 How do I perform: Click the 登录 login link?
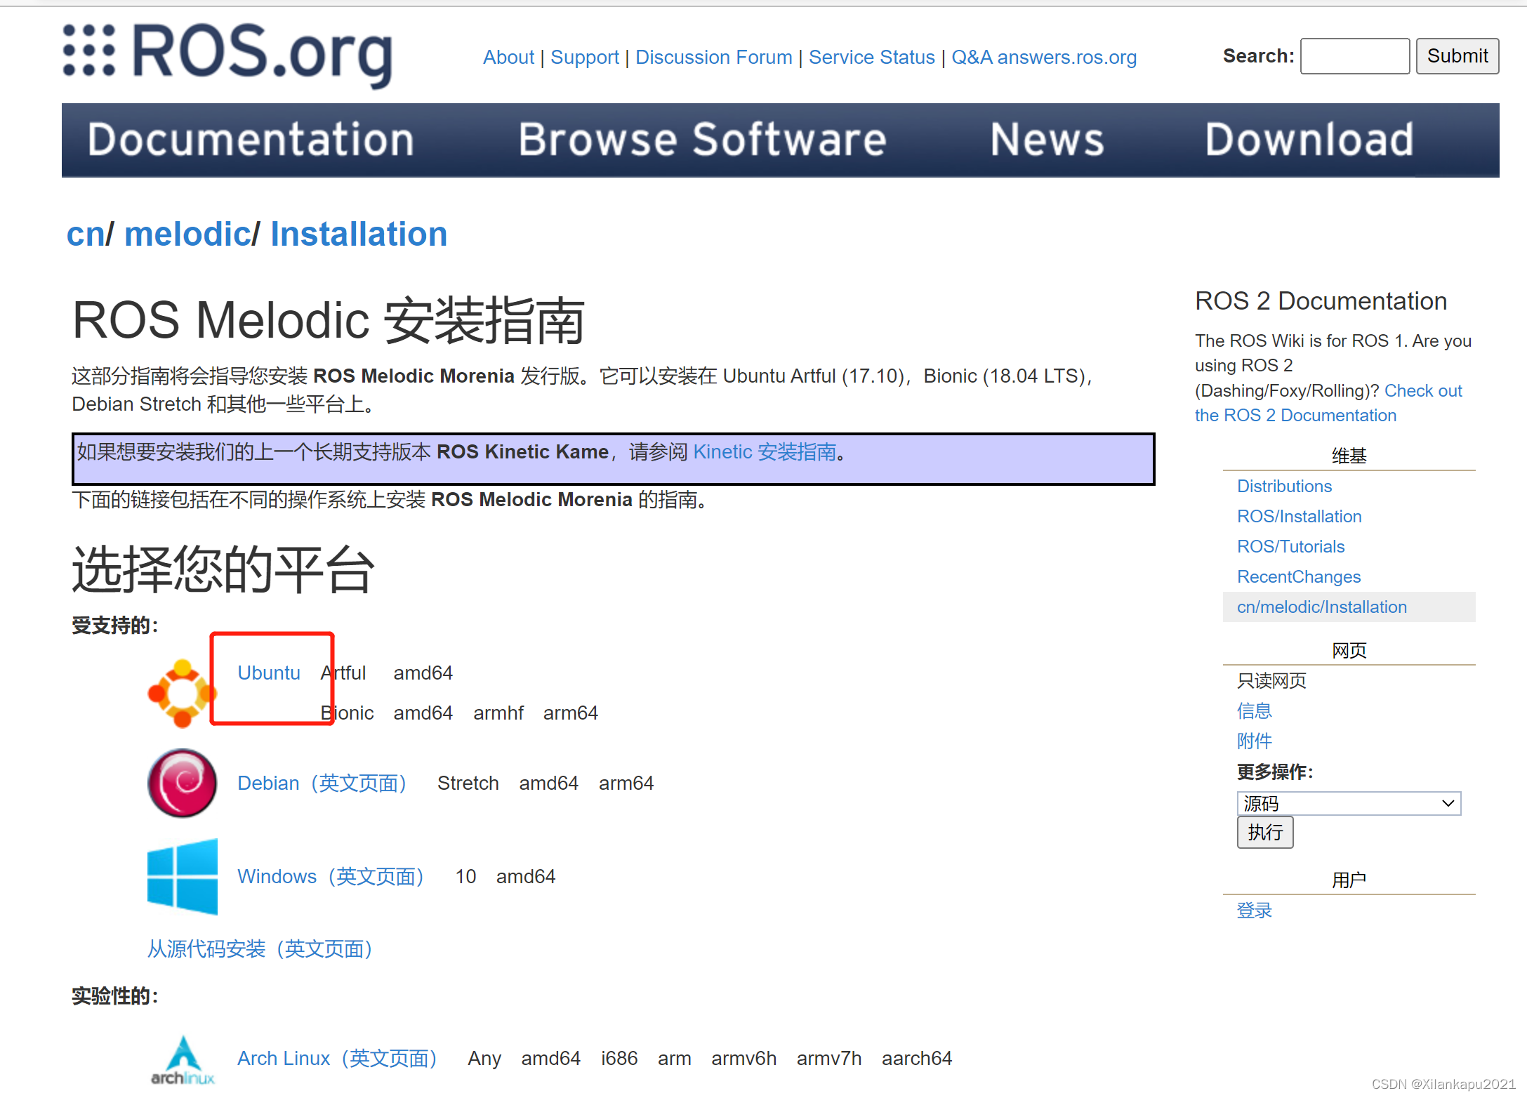(x=1254, y=910)
